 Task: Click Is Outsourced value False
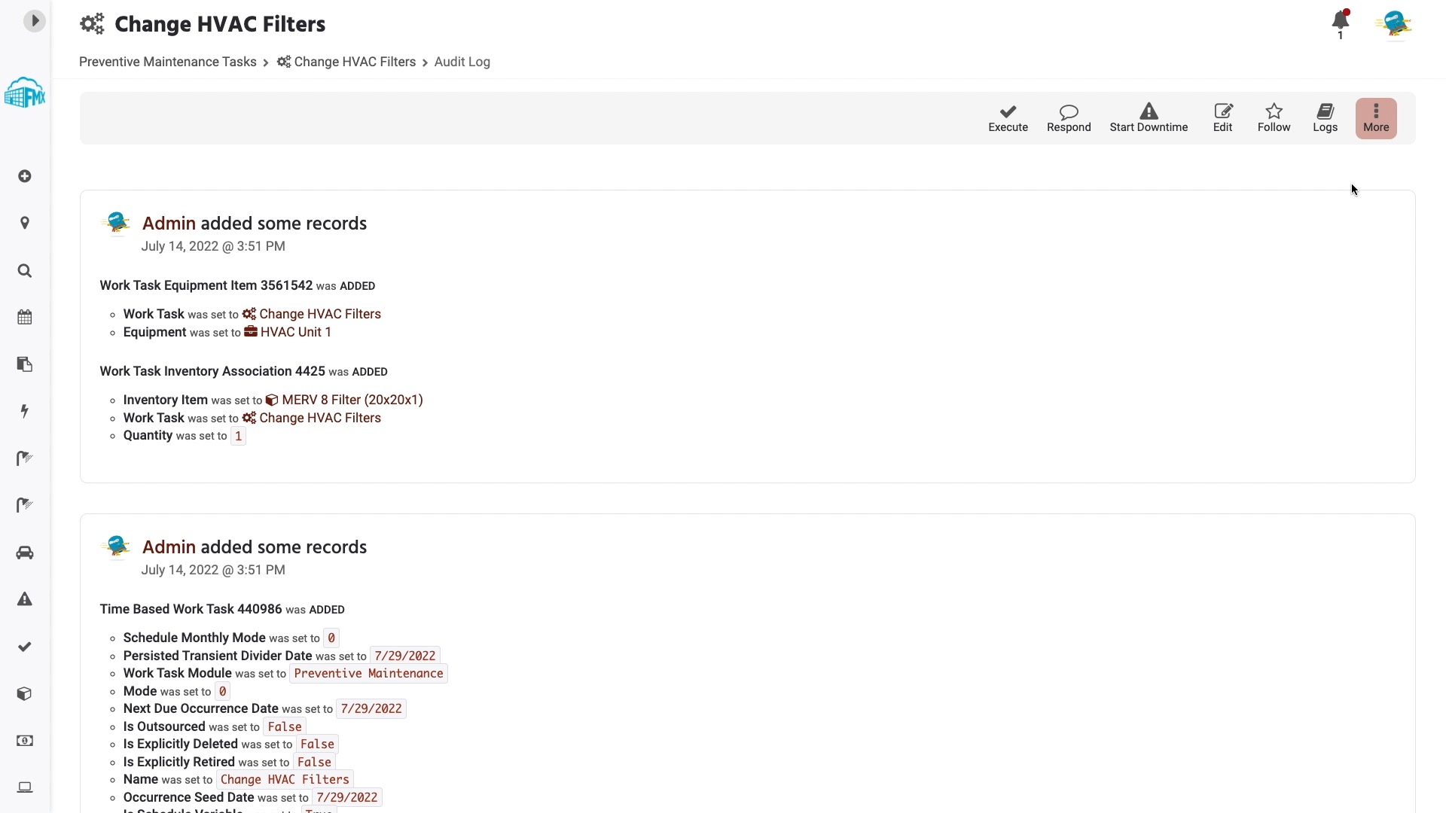pyautogui.click(x=285, y=726)
